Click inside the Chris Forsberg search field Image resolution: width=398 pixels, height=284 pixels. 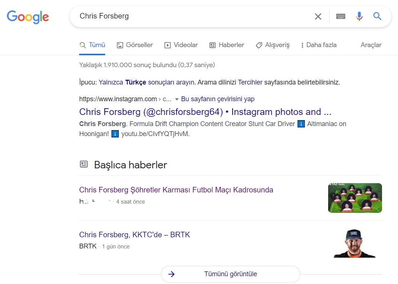pos(193,16)
